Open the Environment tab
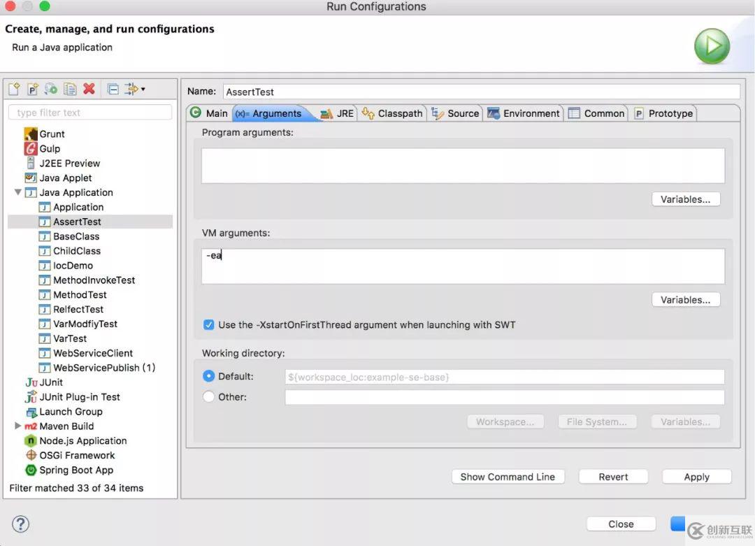755x546 pixels. coord(524,113)
